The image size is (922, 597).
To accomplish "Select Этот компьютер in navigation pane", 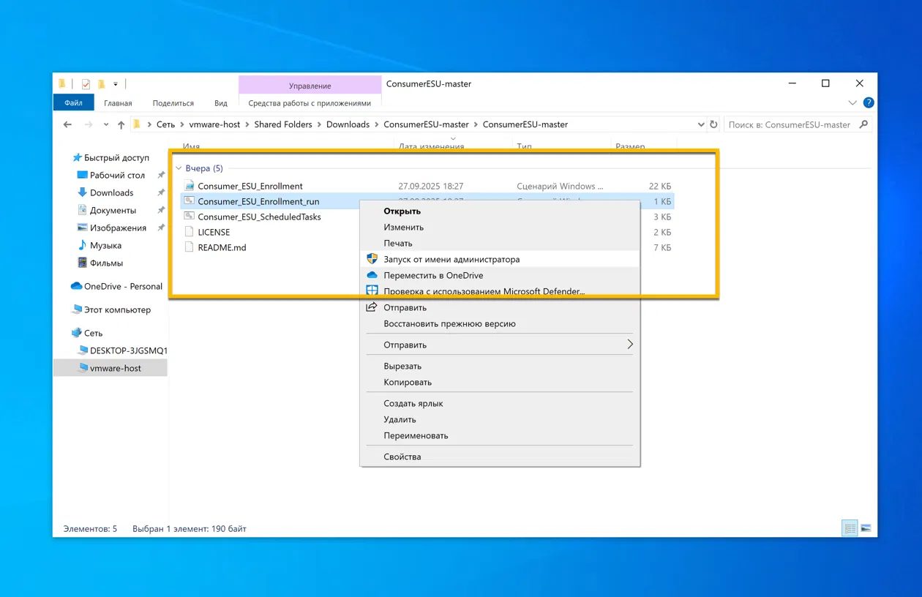I will 117,309.
